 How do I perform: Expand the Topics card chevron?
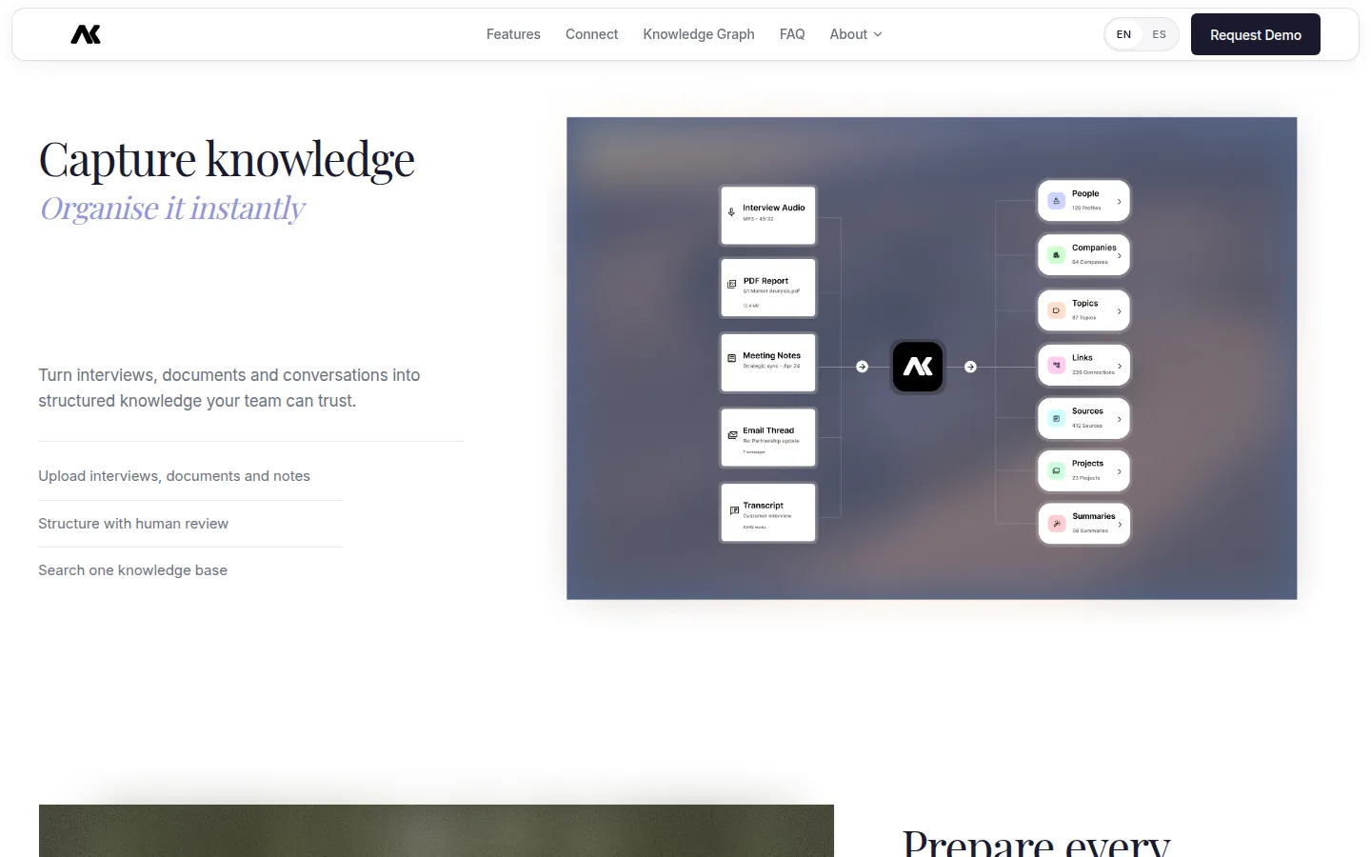[x=1119, y=311]
